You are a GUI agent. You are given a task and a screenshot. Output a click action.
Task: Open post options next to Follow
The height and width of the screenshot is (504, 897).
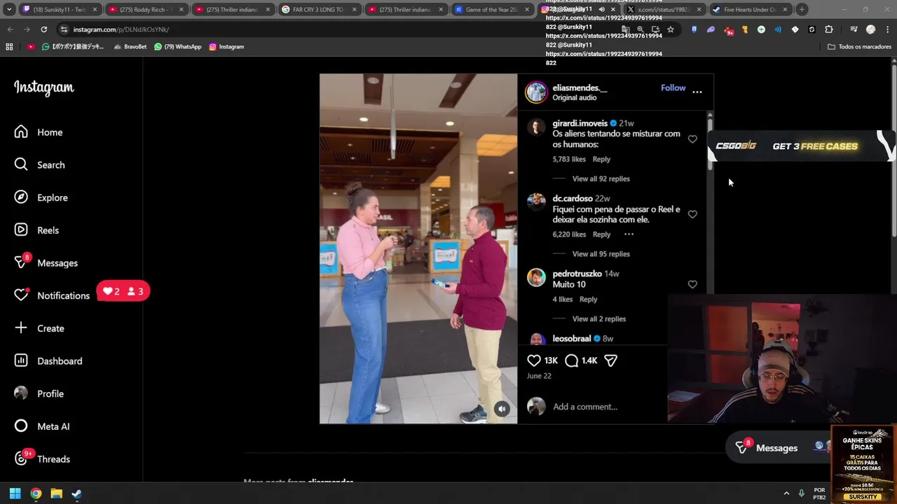click(x=697, y=92)
